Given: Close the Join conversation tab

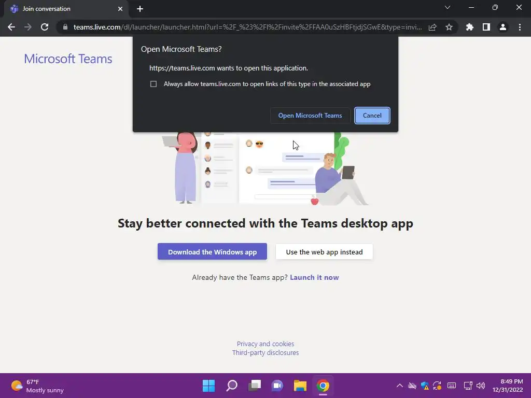Looking at the screenshot, I should 120,9.
